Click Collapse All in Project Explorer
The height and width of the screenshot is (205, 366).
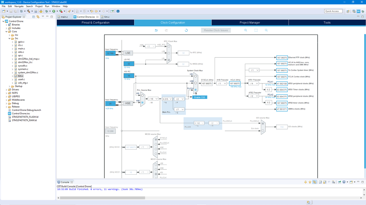point(34,17)
